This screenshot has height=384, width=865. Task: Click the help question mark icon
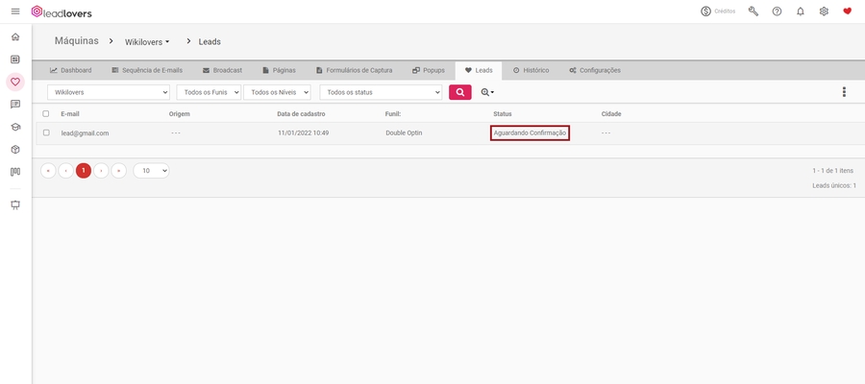click(x=777, y=12)
